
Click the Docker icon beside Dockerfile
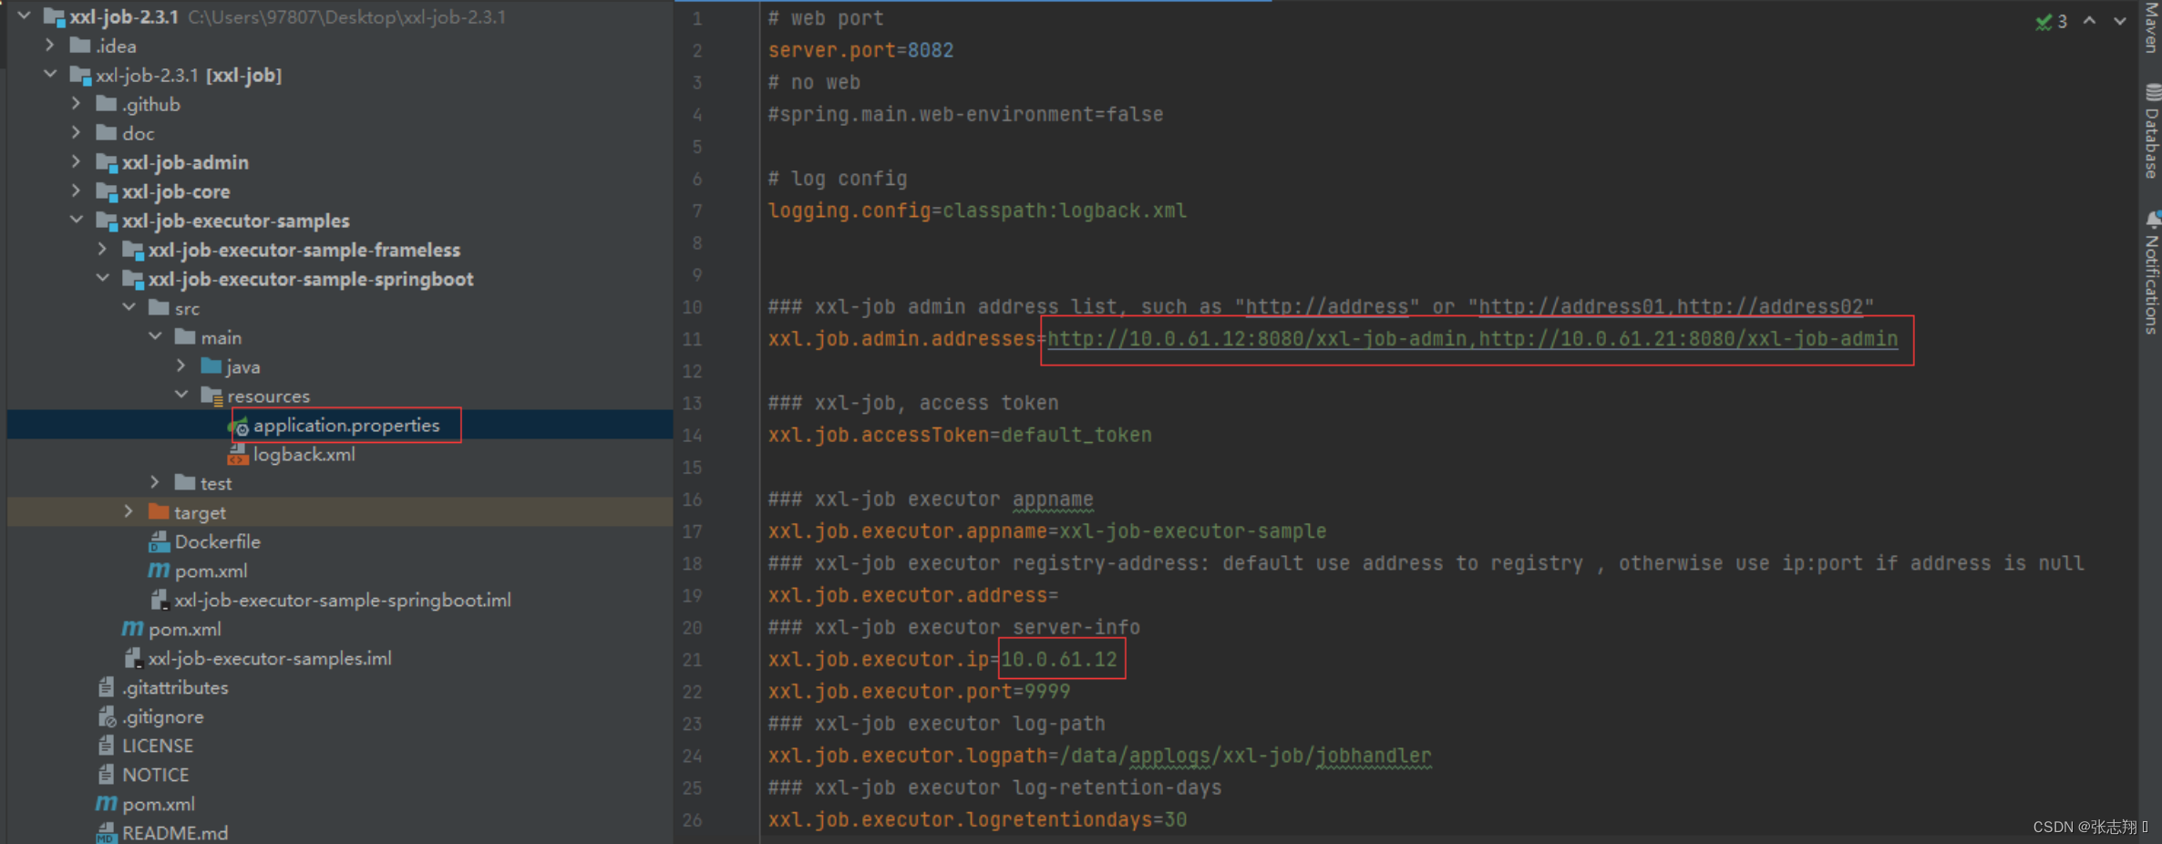160,541
